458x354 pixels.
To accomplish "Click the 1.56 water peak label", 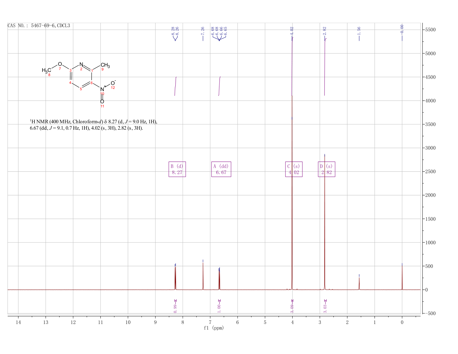I will point(359,31).
